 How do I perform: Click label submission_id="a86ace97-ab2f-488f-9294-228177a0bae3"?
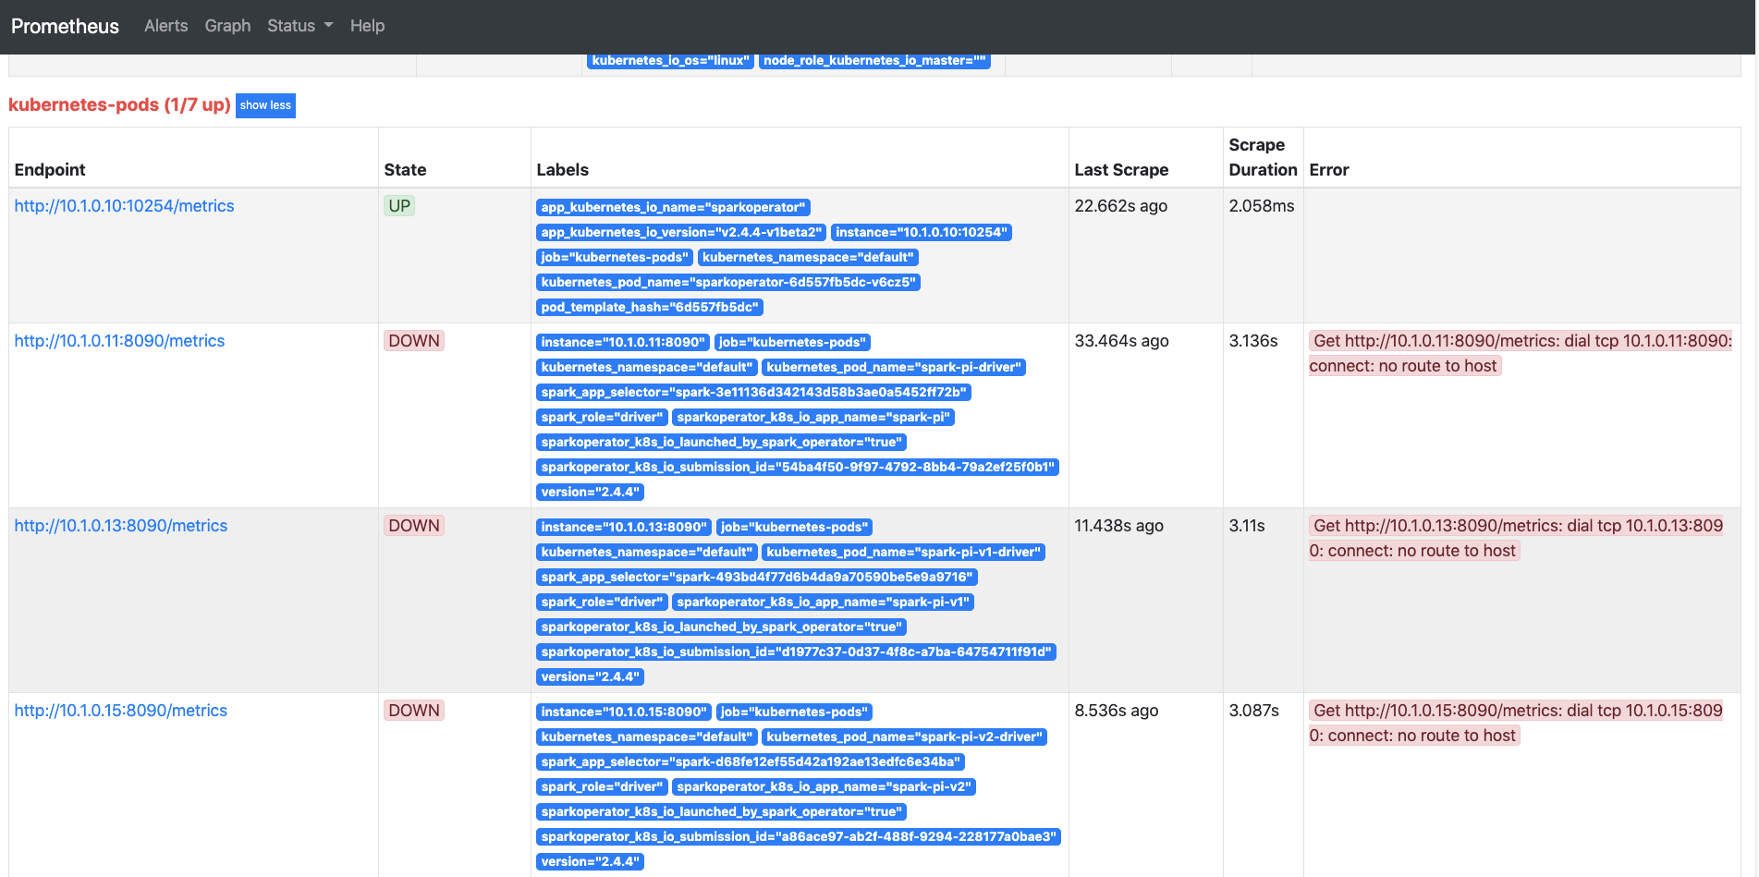tap(799, 837)
